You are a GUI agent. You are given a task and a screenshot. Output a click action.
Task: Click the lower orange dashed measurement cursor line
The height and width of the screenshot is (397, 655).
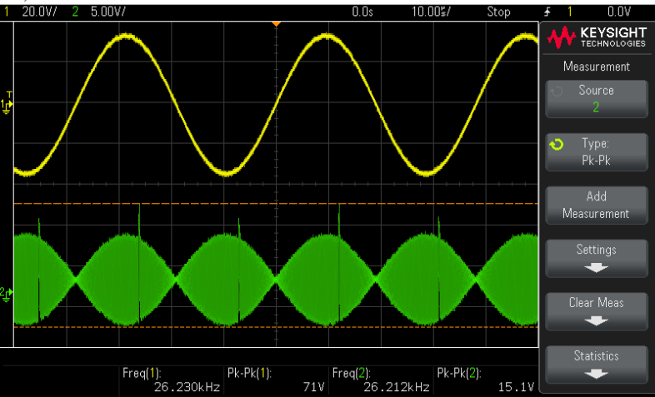pyautogui.click(x=276, y=327)
